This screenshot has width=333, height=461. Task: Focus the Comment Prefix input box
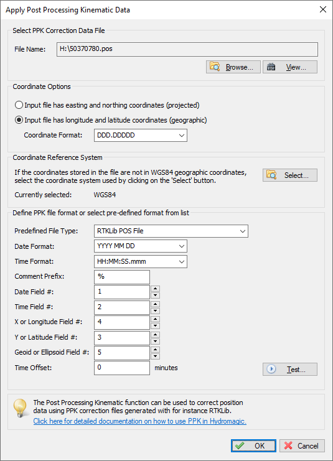122,277
